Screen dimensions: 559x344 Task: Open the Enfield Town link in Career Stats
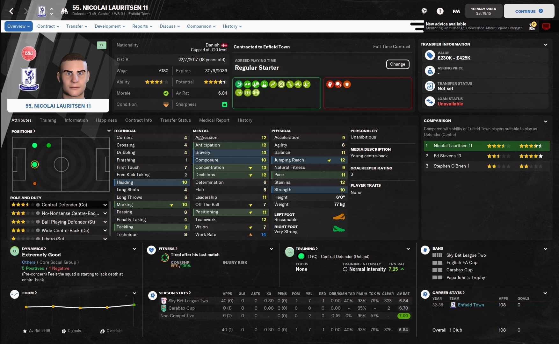point(471,305)
